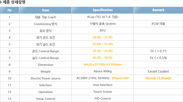183x102 pixels.
Task: Select the Except Coolant remark
Action: pyautogui.click(x=158, y=71)
